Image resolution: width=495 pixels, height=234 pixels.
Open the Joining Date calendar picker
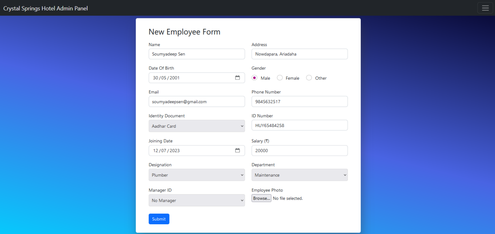(x=237, y=151)
